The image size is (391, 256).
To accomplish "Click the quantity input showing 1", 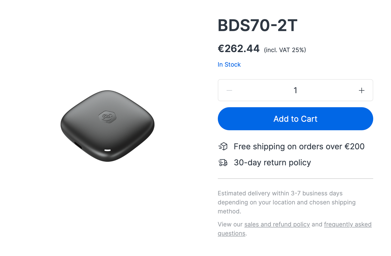I will pos(295,90).
